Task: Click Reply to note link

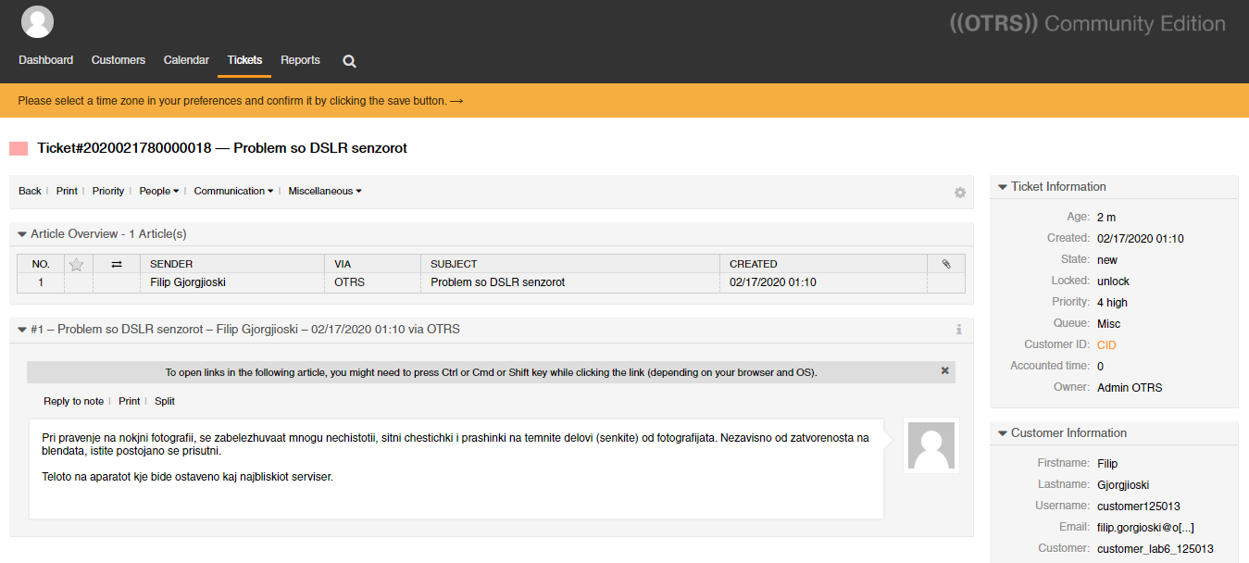Action: (73, 401)
